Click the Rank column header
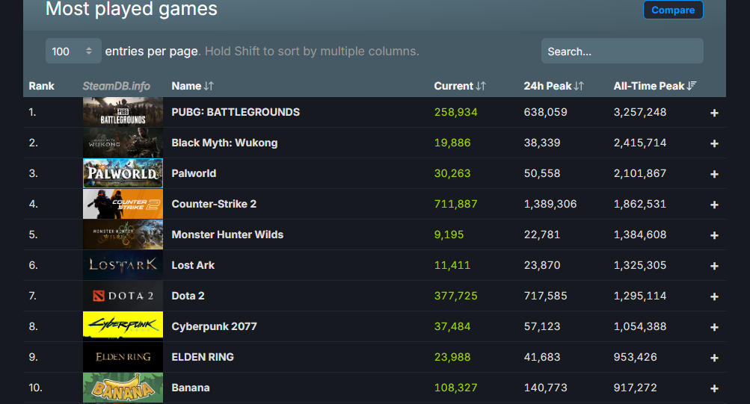Viewport: 750px width, 404px height. (42, 86)
